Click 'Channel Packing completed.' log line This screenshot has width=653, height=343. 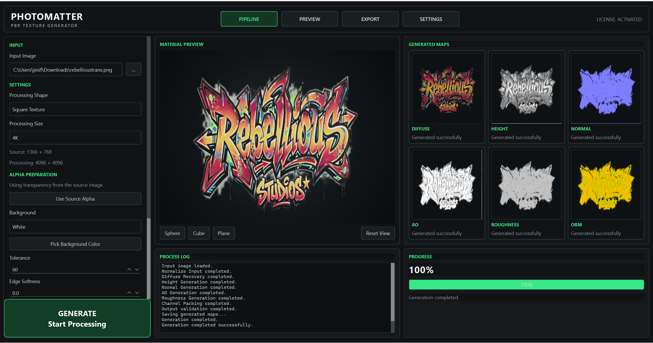tap(196, 304)
